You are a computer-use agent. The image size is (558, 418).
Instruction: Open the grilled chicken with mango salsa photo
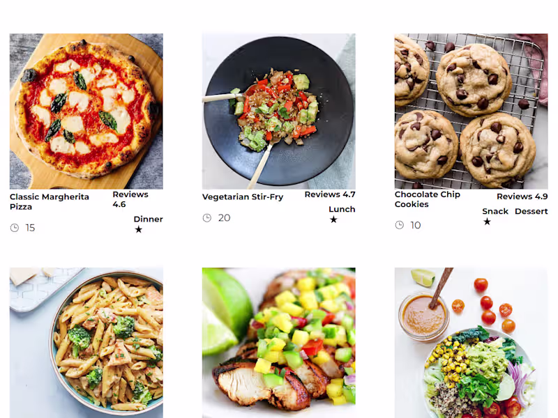click(x=278, y=343)
